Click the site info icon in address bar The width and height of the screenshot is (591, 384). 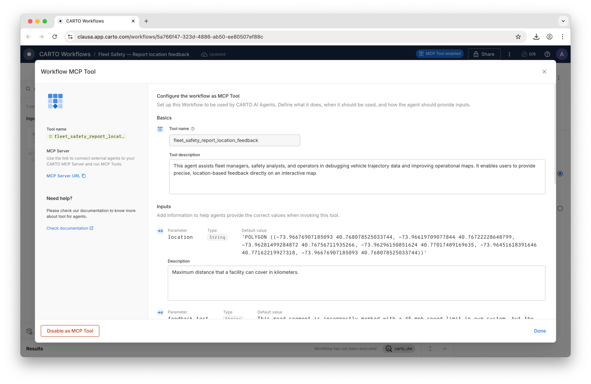[70, 37]
